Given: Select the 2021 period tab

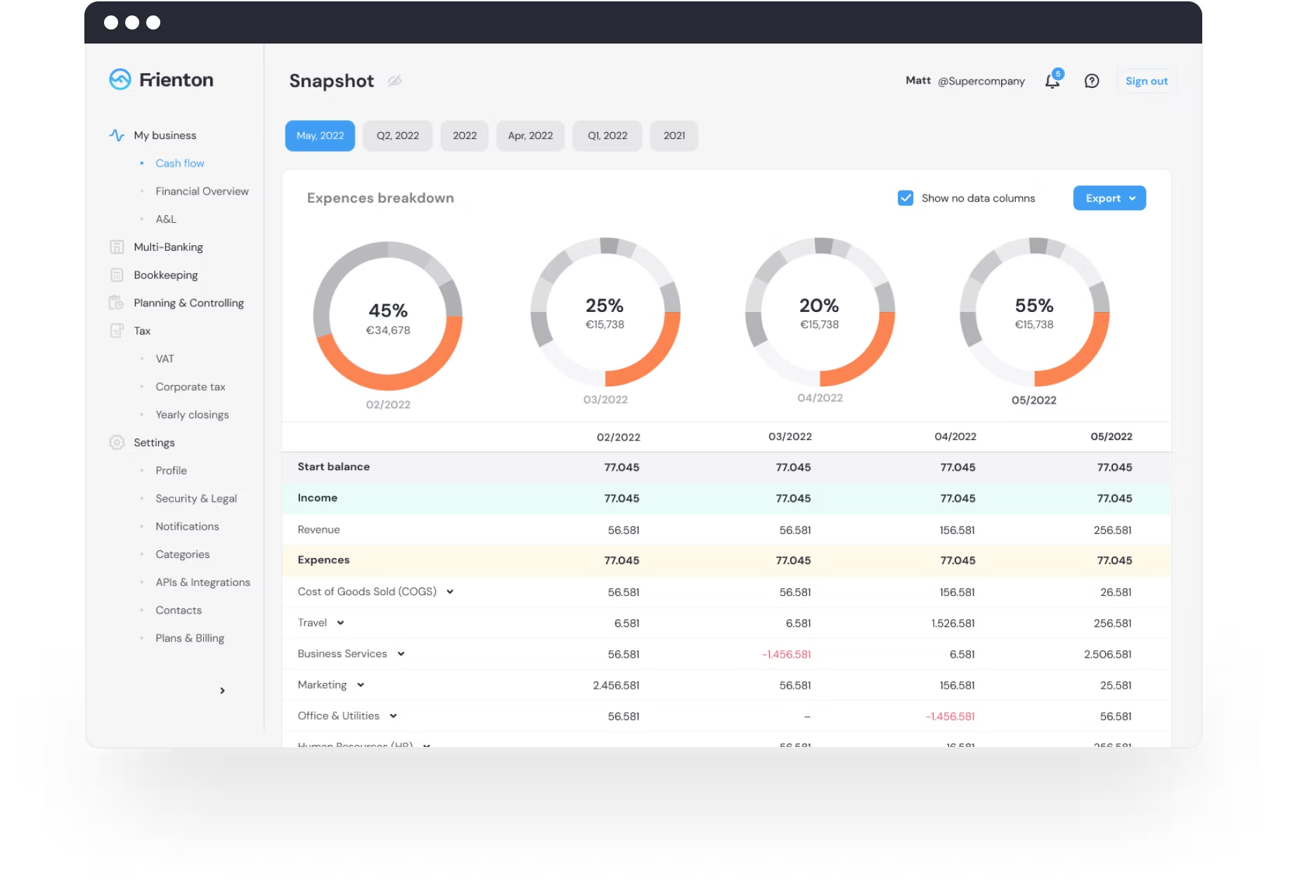Looking at the screenshot, I should pyautogui.click(x=674, y=136).
